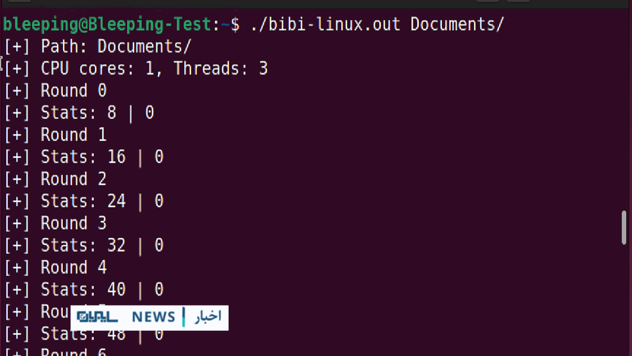This screenshot has height=356, width=632.
Task: Click the 'Stats: 16 | 0' line
Action: [84, 157]
